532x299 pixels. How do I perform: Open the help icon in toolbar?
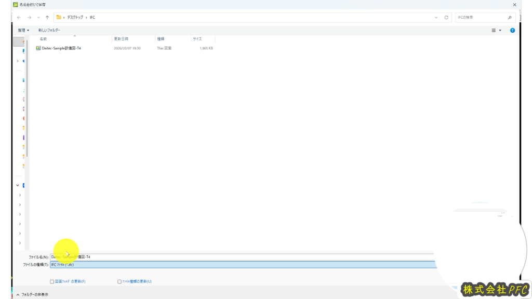(x=512, y=31)
